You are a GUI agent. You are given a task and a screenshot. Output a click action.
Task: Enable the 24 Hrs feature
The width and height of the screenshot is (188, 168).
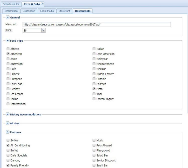tap(8, 140)
